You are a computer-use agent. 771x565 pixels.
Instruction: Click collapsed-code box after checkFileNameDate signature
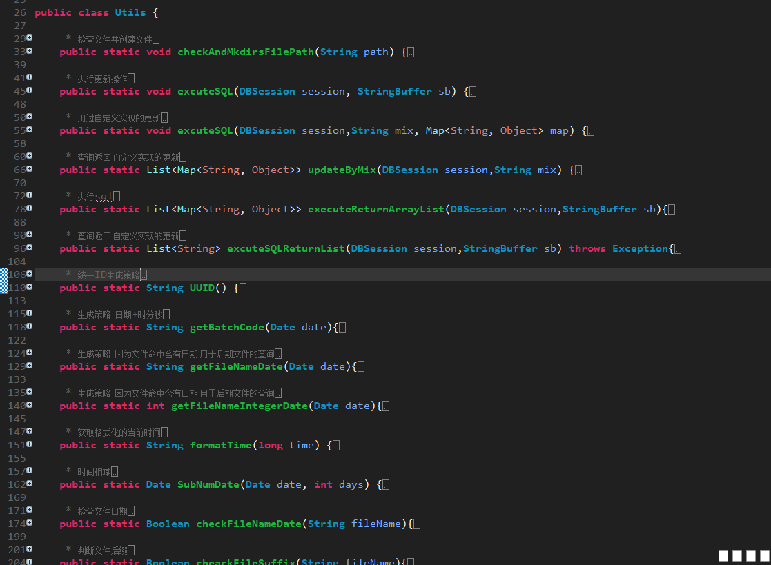tap(417, 524)
